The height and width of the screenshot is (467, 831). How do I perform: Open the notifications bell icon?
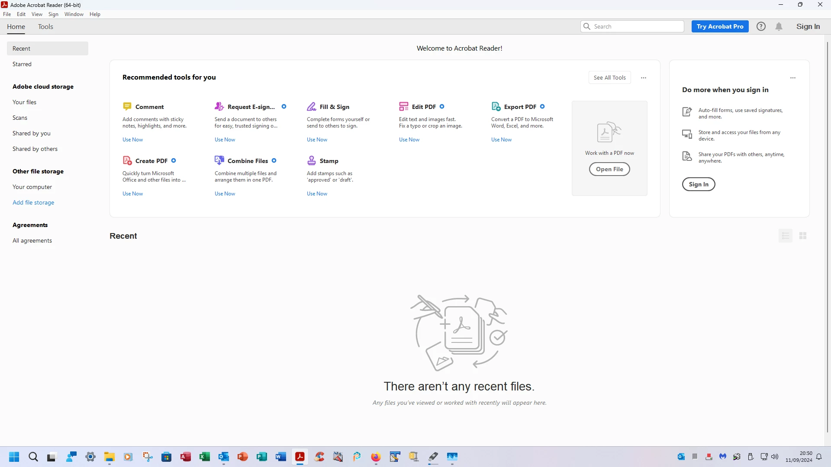pos(779,26)
